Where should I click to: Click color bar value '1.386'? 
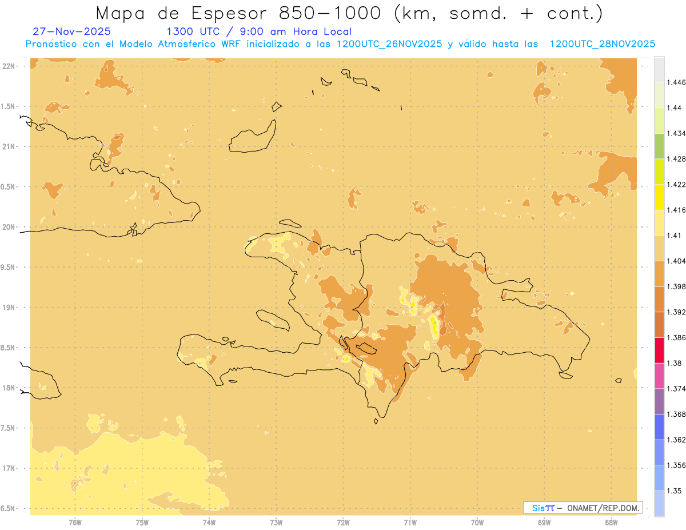pos(676,338)
